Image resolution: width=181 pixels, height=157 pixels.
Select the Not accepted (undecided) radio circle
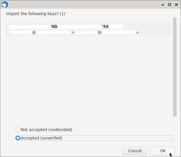coord(18,130)
